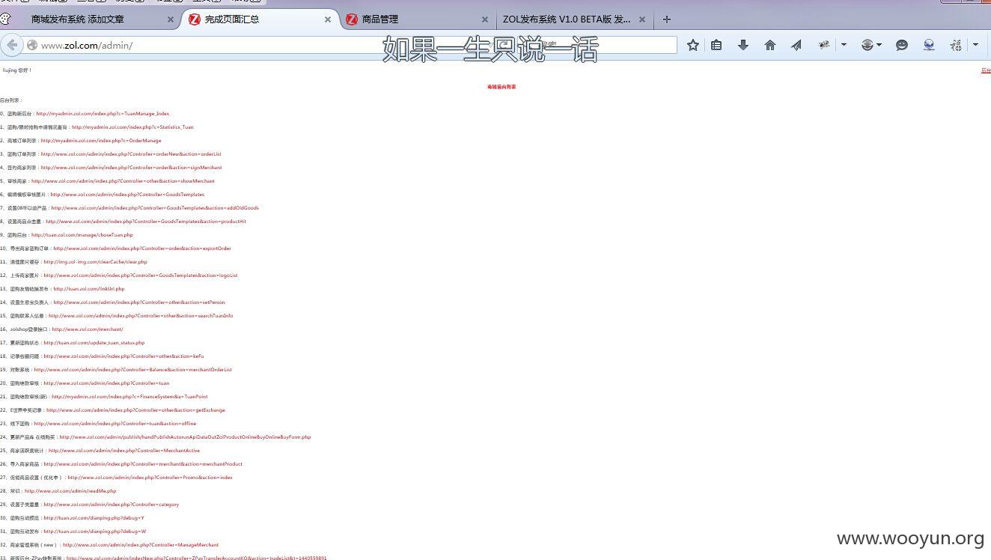The width and height of the screenshot is (991, 560).
Task: Open the productHit link on row 8
Action: coord(146,222)
